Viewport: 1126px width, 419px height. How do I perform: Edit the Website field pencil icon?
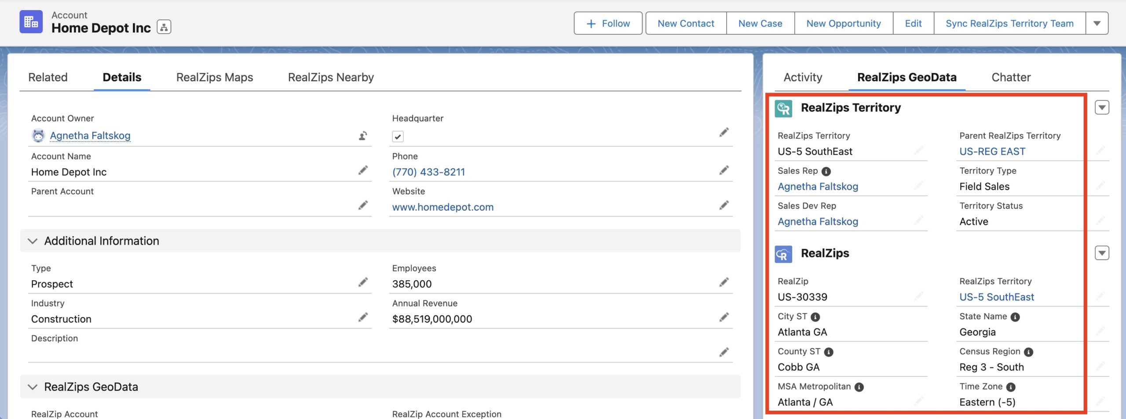(724, 205)
